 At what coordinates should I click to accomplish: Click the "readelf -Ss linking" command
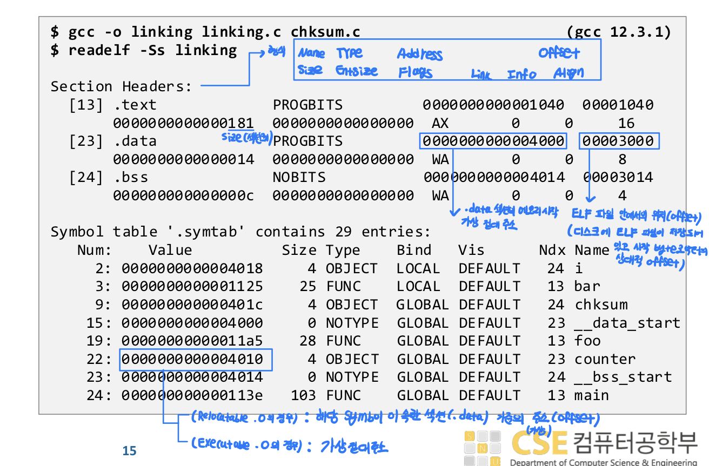click(x=144, y=50)
